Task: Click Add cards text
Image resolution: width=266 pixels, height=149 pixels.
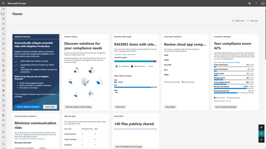Action: tap(254, 21)
